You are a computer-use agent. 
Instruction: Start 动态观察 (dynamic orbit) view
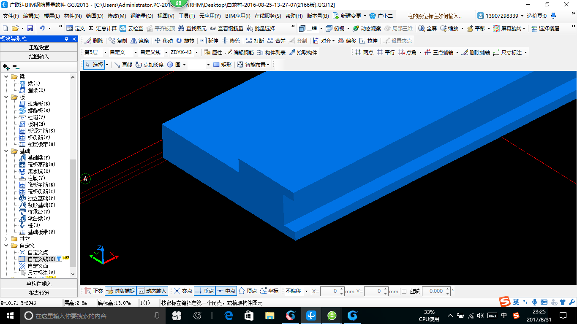point(367,28)
